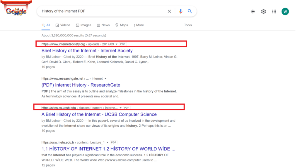Switch to the Images tab
This screenshot has height=168, width=300.
[83, 25]
